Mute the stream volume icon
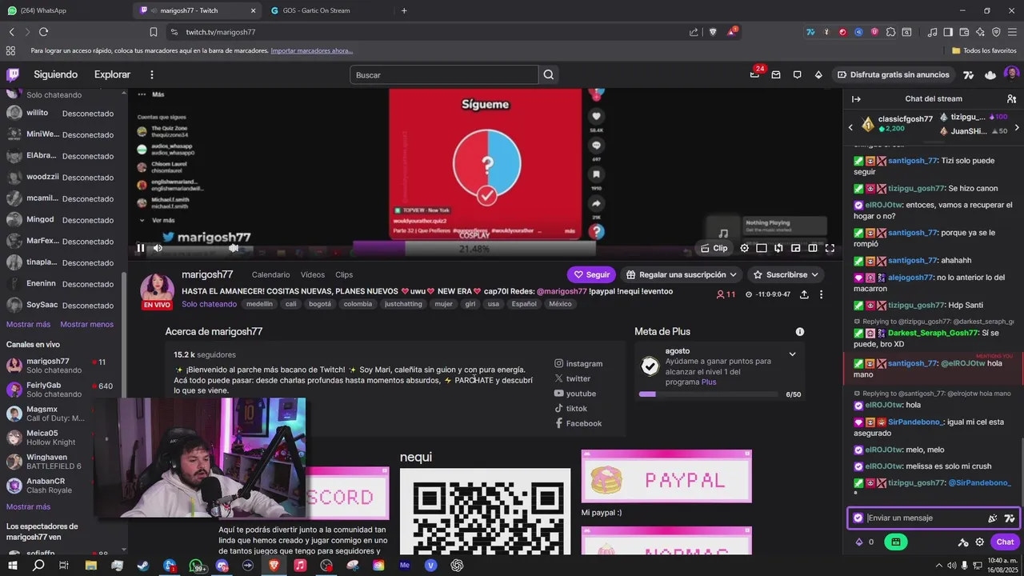 click(158, 248)
